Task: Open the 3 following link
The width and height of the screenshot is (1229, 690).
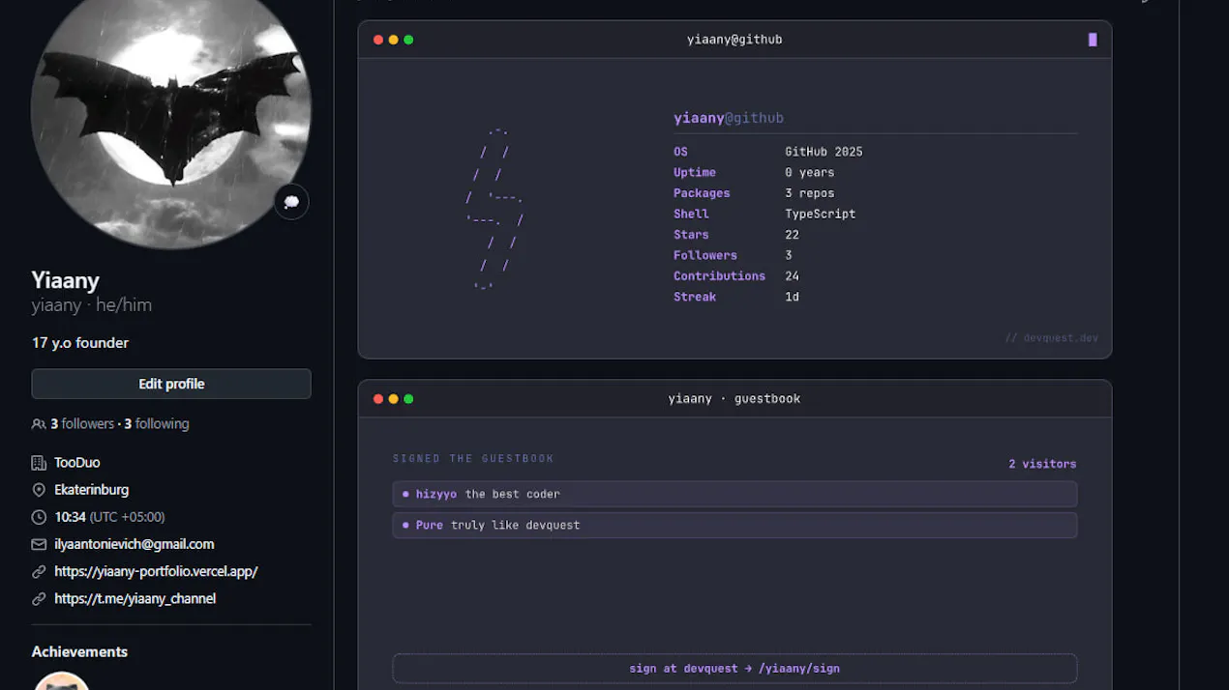Action: [x=157, y=423]
